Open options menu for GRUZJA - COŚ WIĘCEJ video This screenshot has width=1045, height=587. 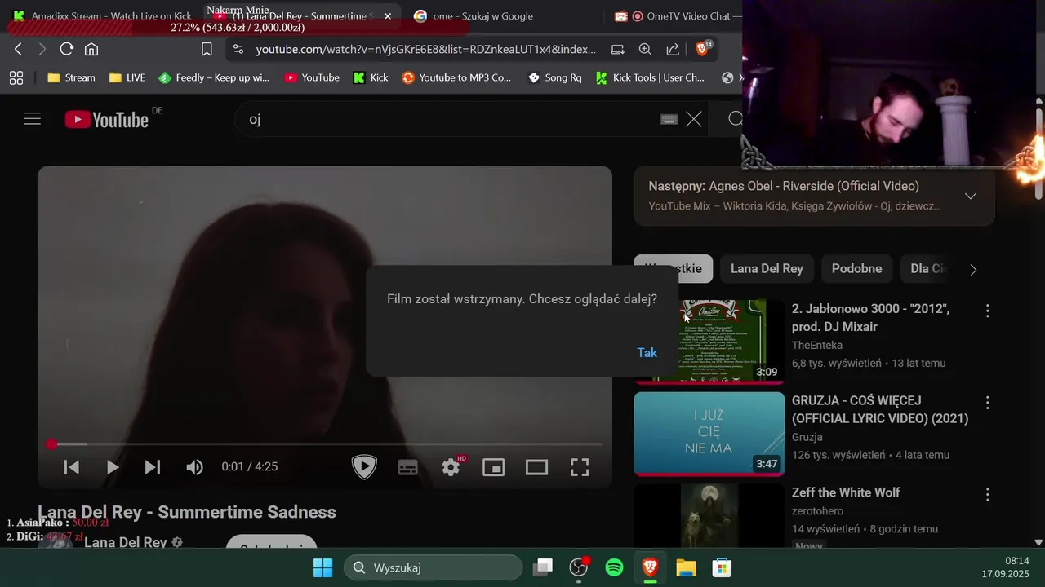tap(987, 403)
